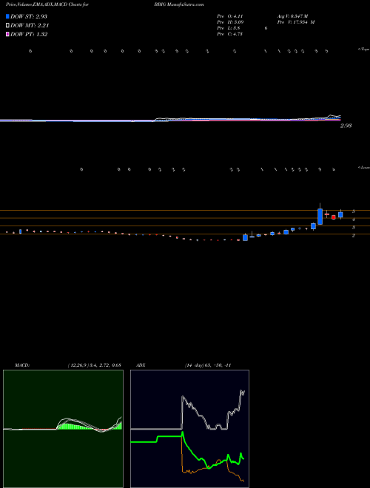Click the 'Pre H: 5.09' high value
370x488 pixels.
click(x=230, y=22)
